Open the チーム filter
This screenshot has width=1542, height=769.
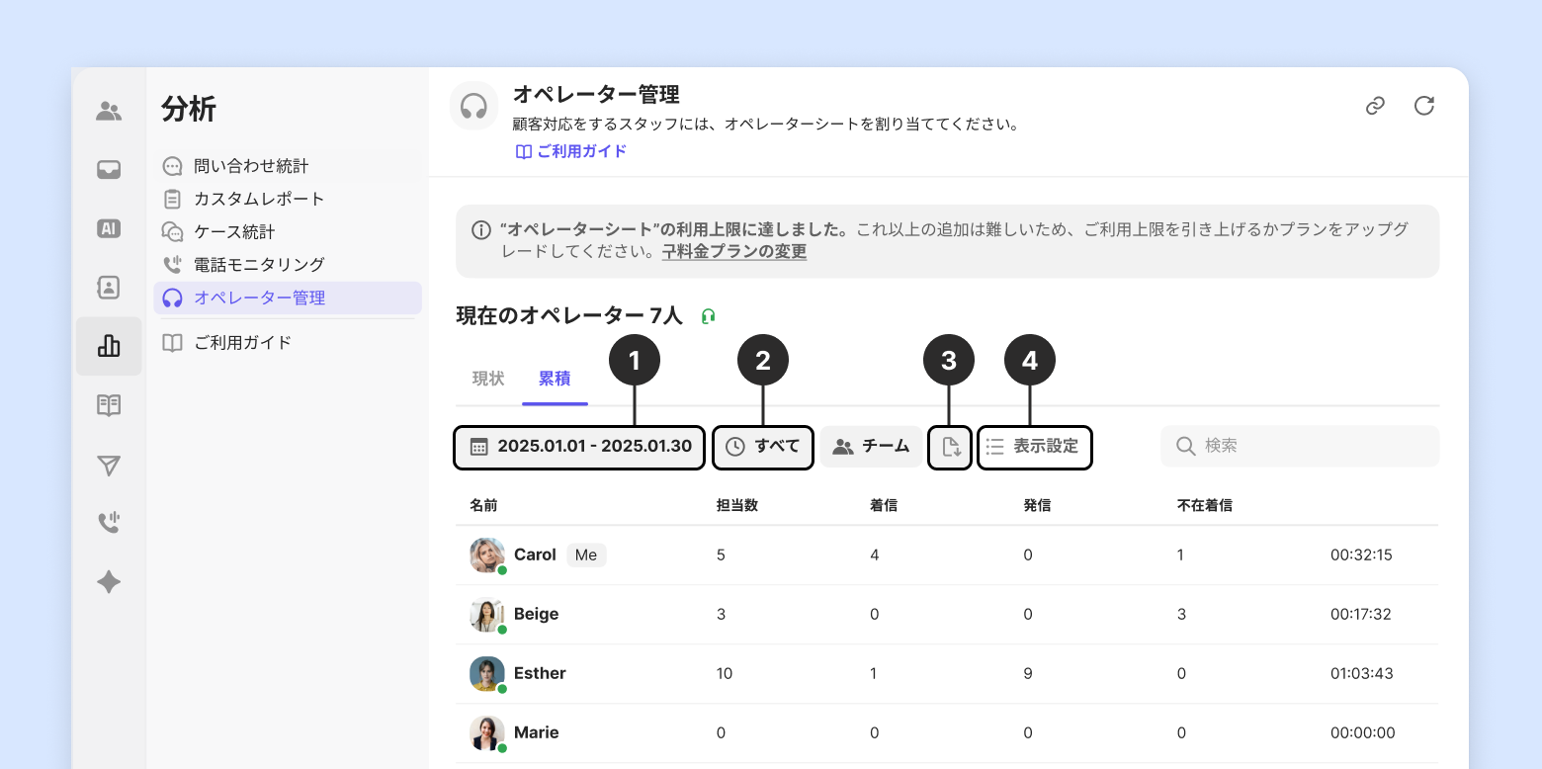[871, 447]
